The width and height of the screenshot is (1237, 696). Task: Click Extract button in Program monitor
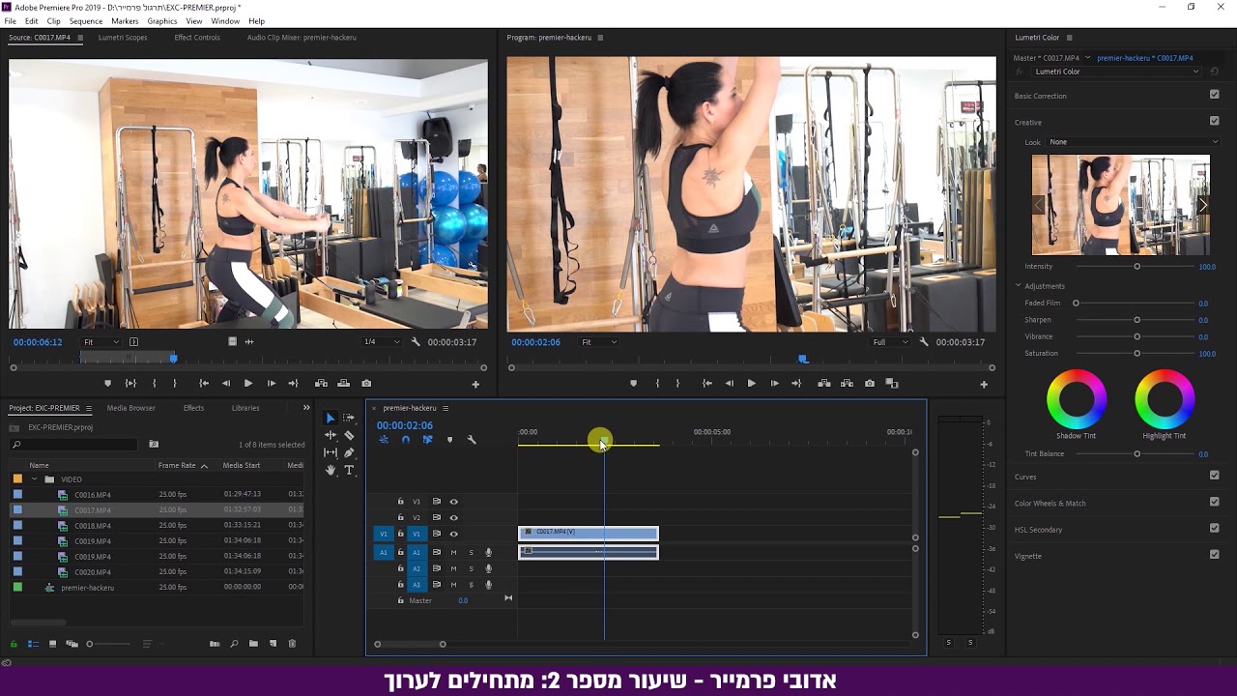point(848,384)
